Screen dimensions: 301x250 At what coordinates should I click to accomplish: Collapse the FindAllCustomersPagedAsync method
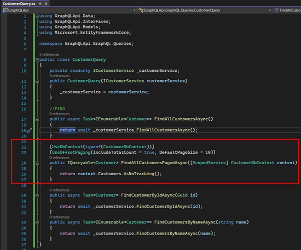tap(36, 163)
